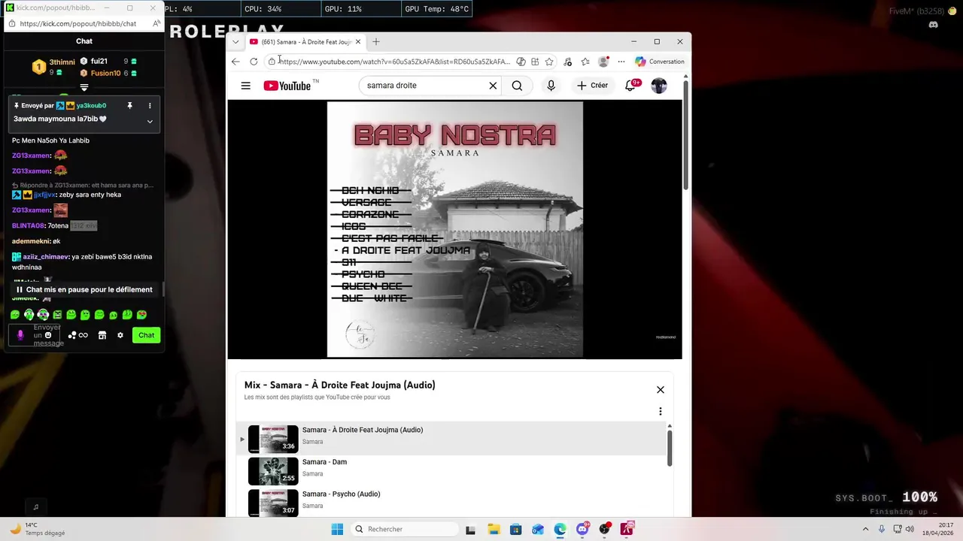Select the Edge address bar URL
Image resolution: width=963 pixels, height=541 pixels.
click(x=395, y=62)
